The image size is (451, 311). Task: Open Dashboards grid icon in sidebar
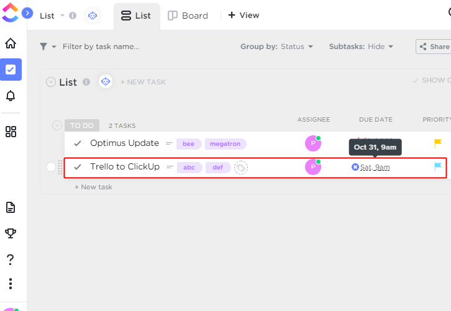(x=11, y=132)
